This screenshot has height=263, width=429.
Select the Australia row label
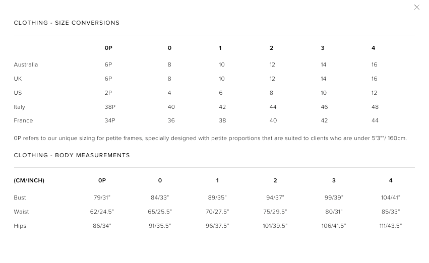(x=26, y=64)
